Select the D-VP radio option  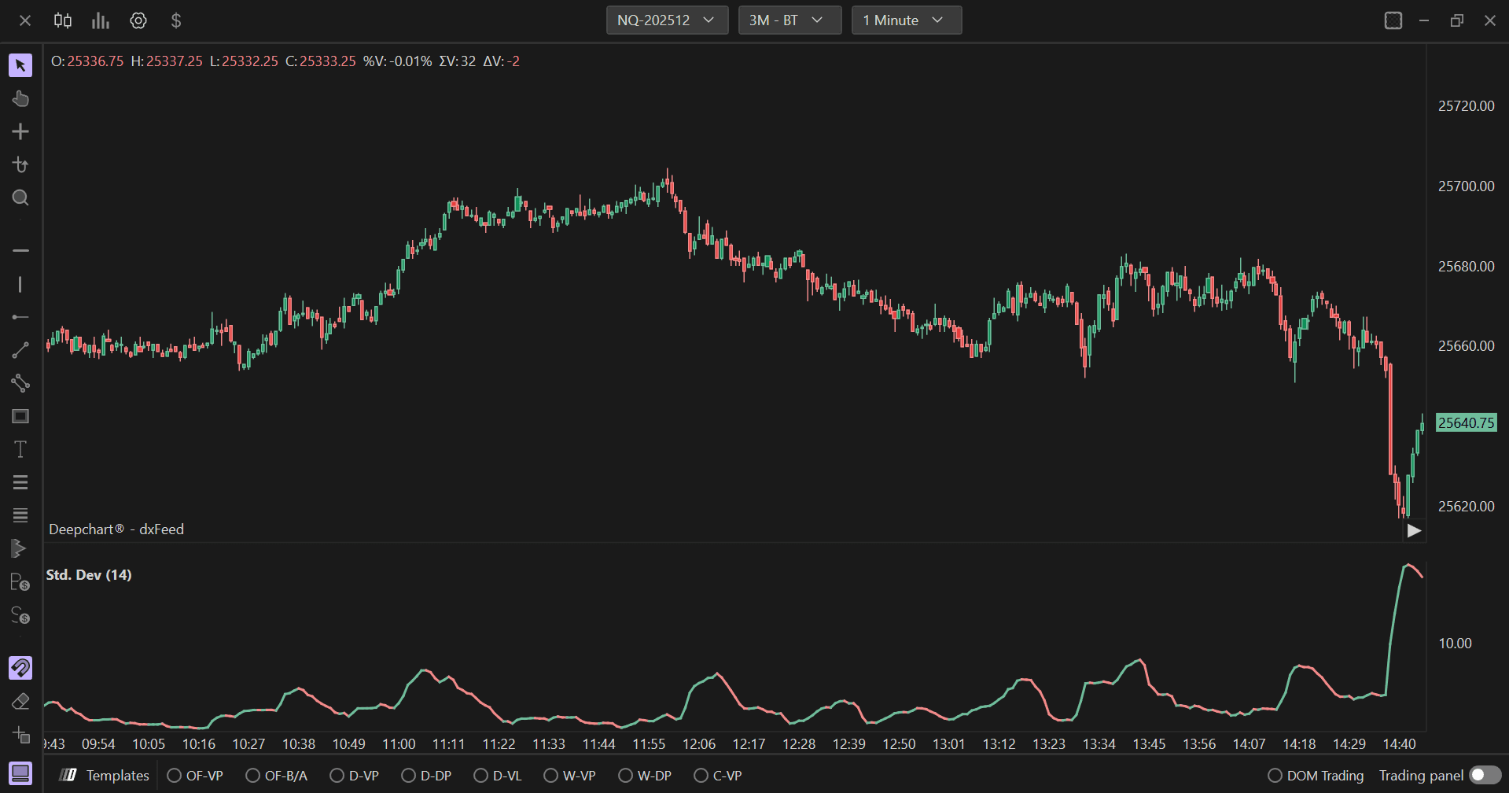pyautogui.click(x=355, y=776)
